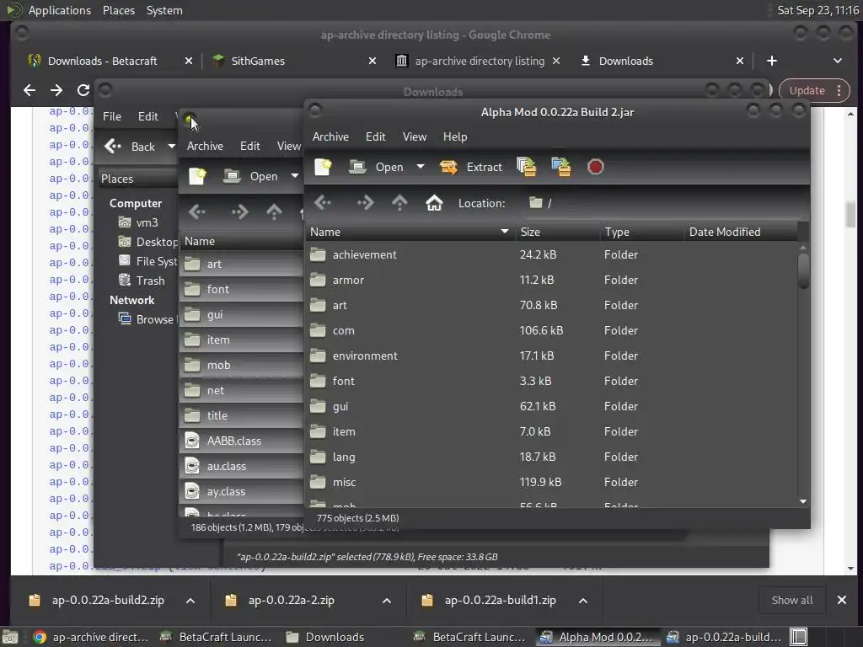Sort by Date Modified column
This screenshot has width=863, height=647.
[740, 233]
